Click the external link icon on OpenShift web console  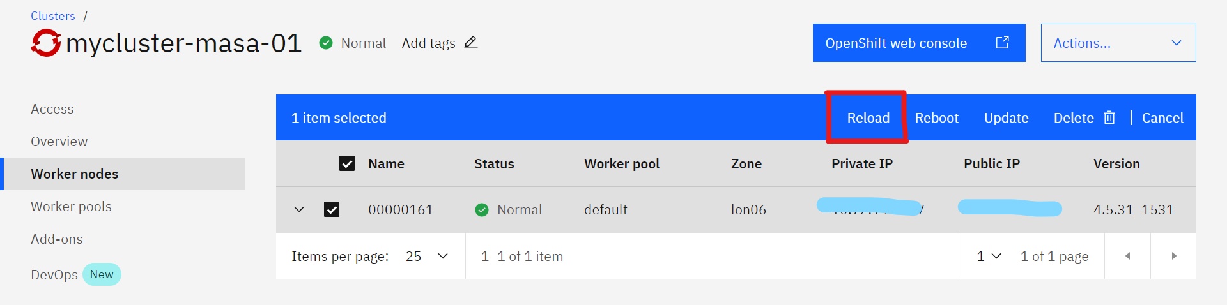(1002, 42)
